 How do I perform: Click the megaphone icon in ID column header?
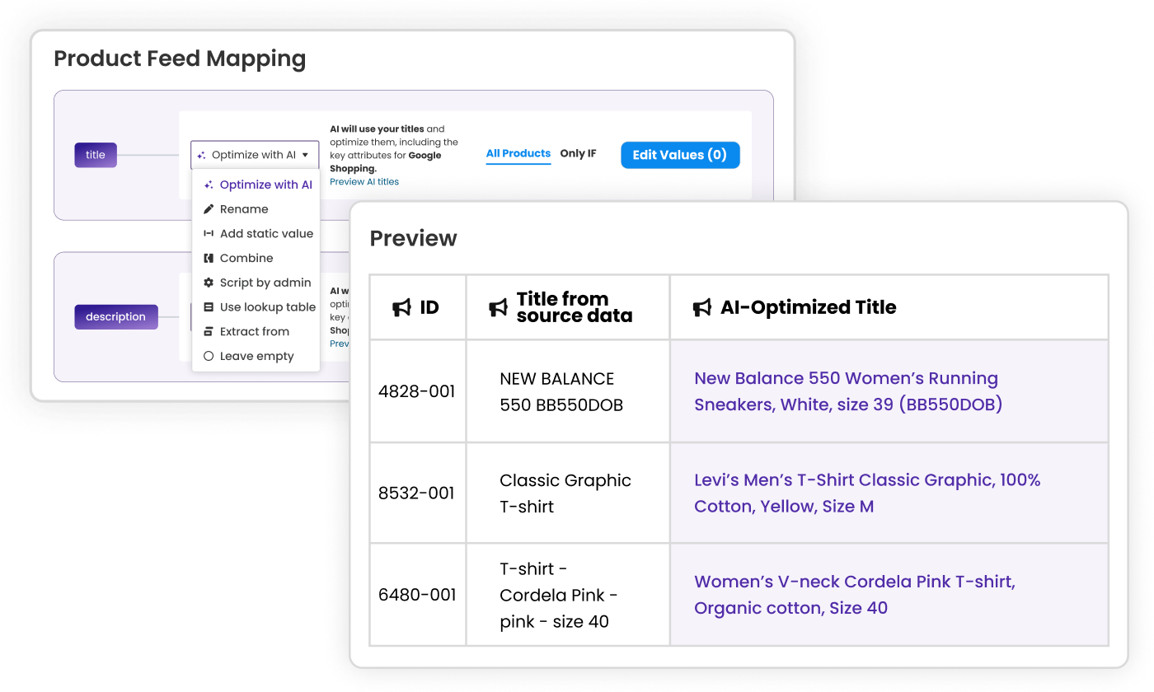[x=401, y=308]
